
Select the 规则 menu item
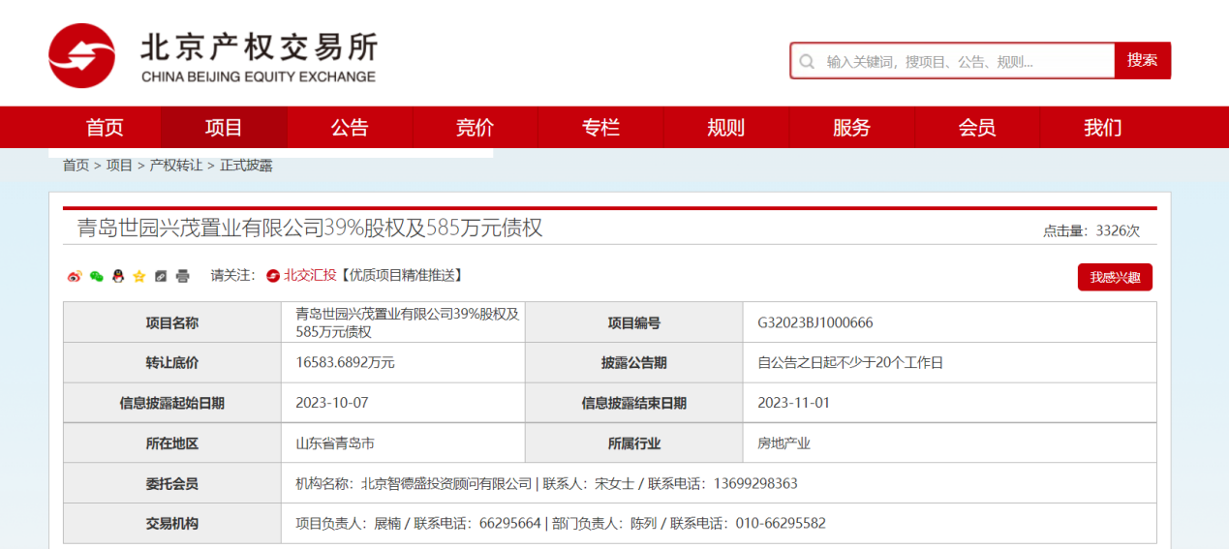tap(725, 128)
